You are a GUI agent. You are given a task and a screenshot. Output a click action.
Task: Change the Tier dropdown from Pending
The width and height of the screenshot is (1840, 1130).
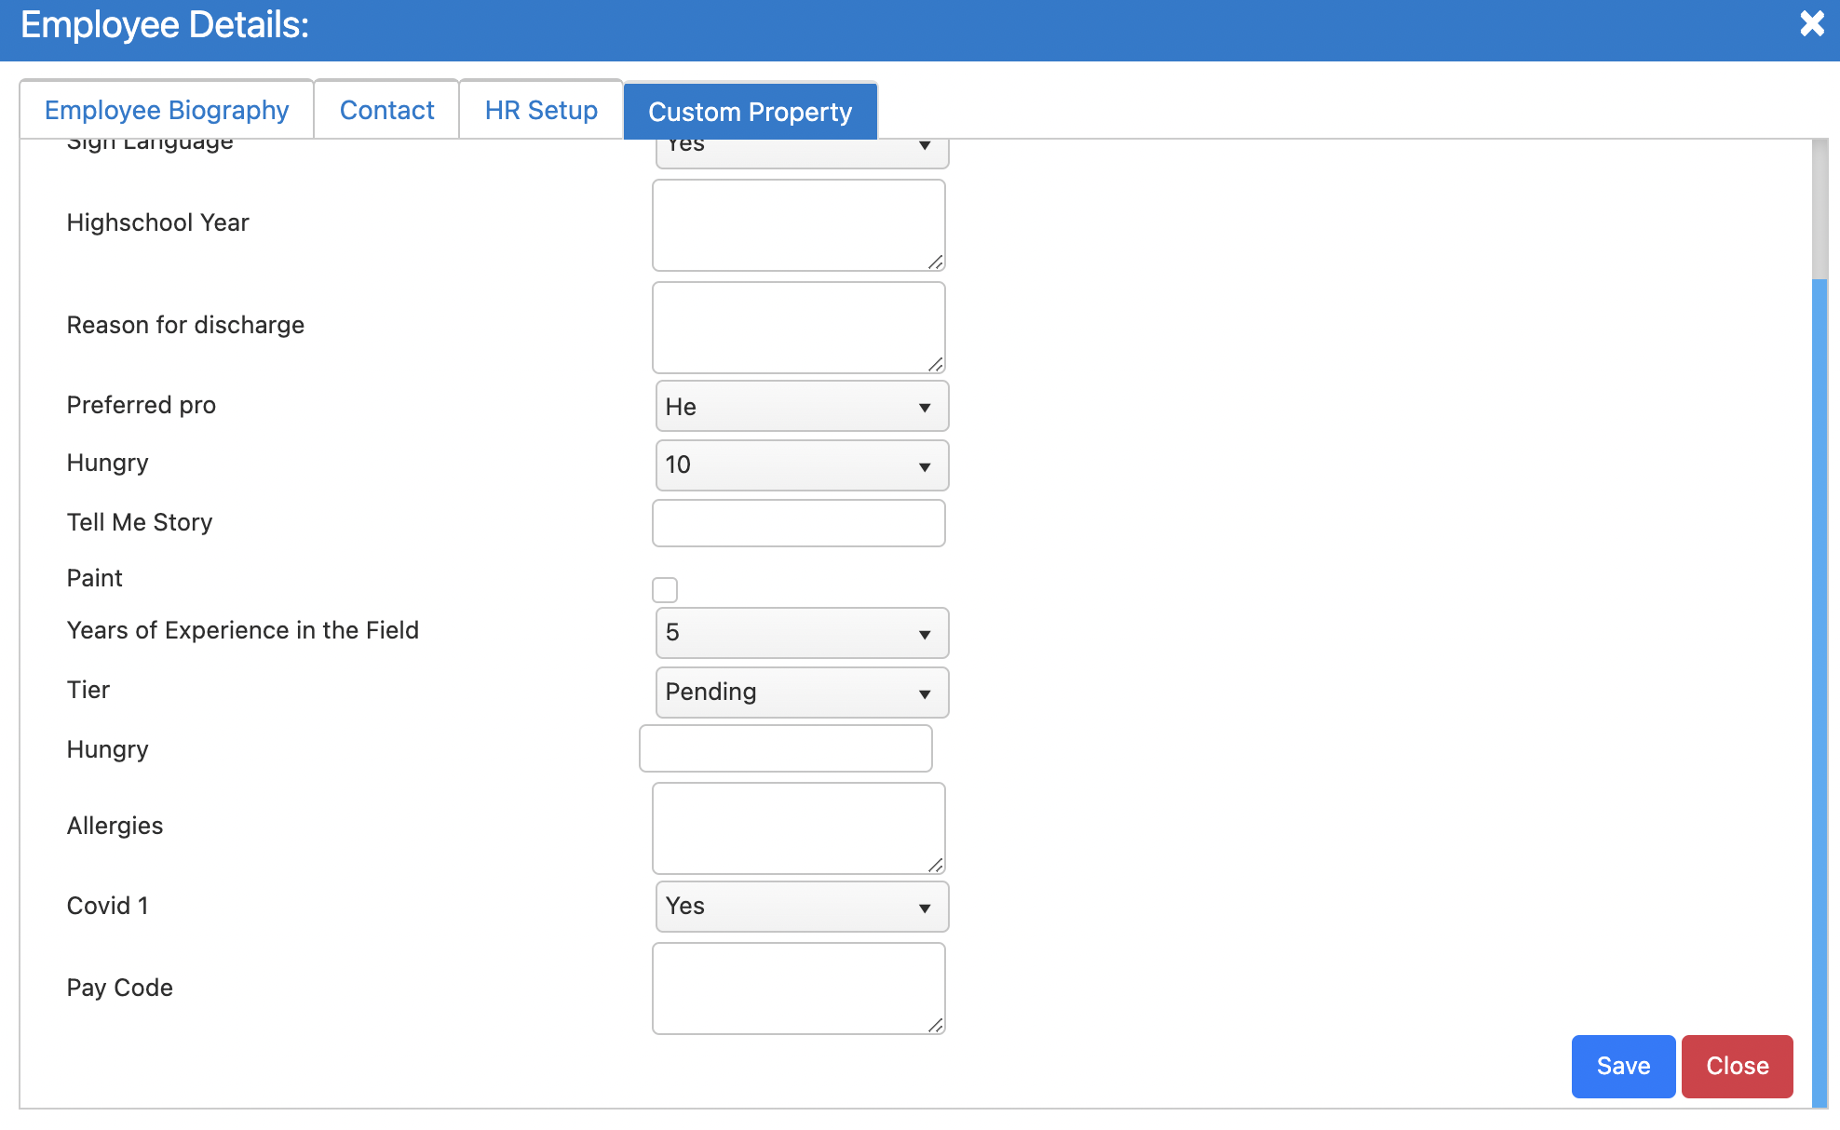coord(802,693)
